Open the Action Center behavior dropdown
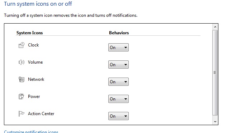This screenshot has width=227, height=133. click(x=118, y=116)
